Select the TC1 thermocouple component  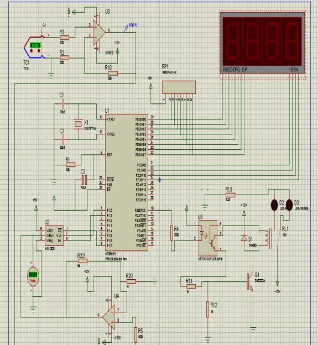tap(35, 48)
